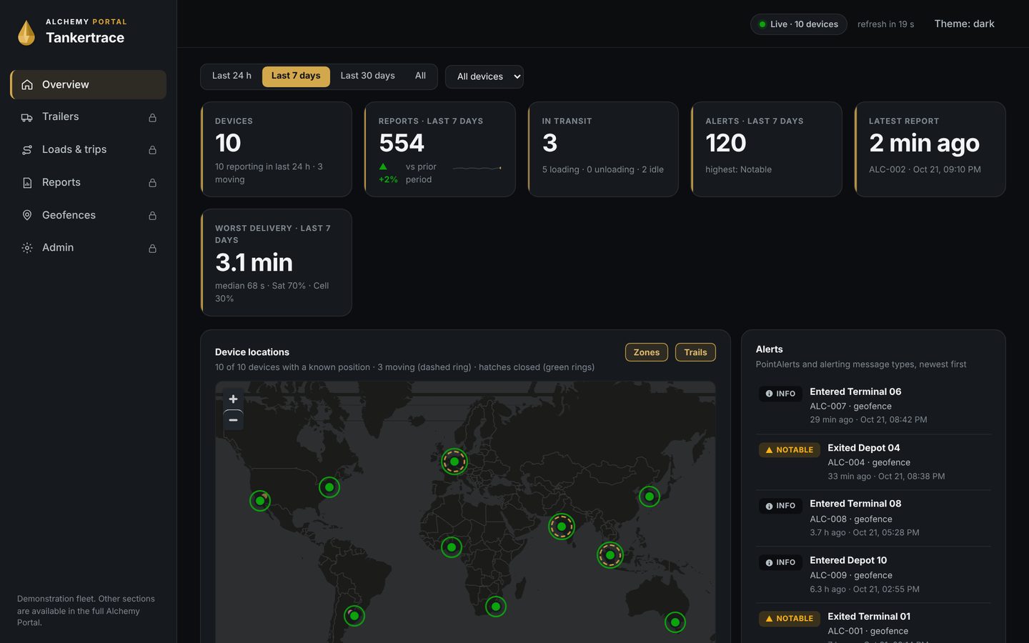Open the All devices dropdown
Image resolution: width=1029 pixels, height=643 pixels.
click(x=484, y=76)
